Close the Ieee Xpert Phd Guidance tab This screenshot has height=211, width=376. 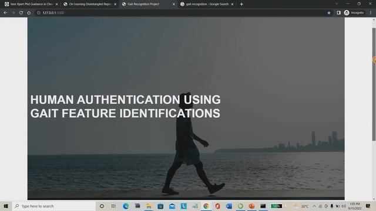point(57,4)
